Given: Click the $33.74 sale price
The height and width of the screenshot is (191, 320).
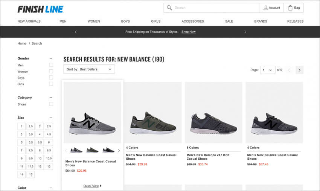Looking at the screenshot, I should point(203,164).
